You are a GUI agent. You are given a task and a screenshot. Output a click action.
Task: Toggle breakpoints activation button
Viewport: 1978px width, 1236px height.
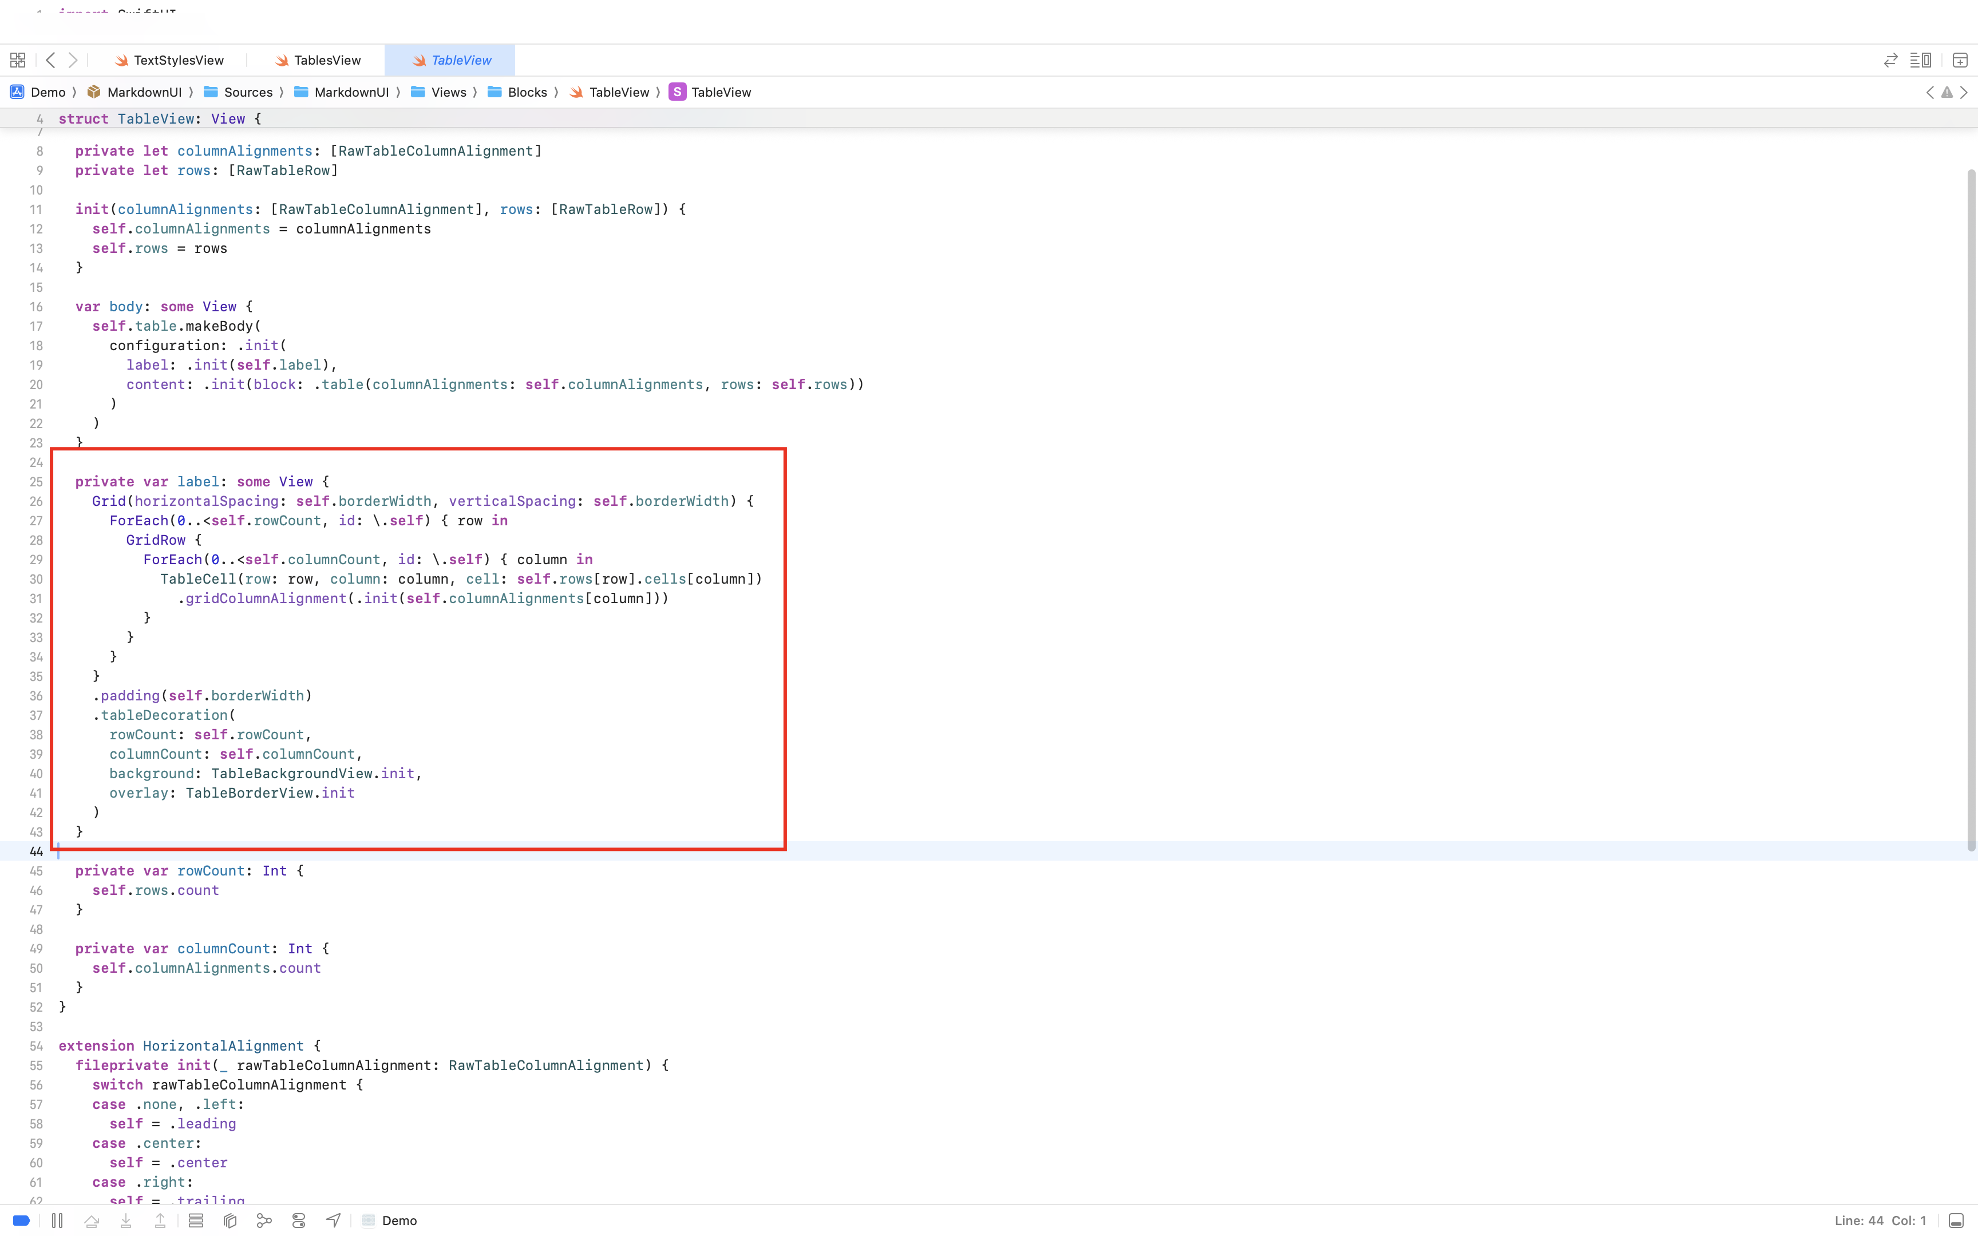point(22,1221)
